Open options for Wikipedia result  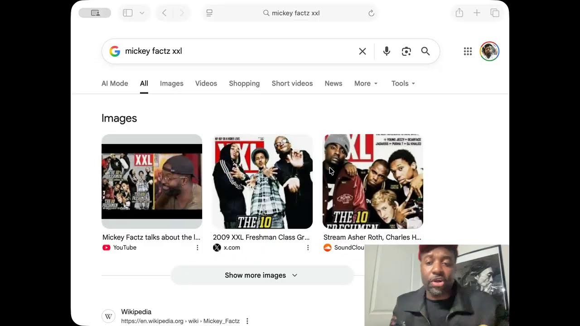pos(247,321)
